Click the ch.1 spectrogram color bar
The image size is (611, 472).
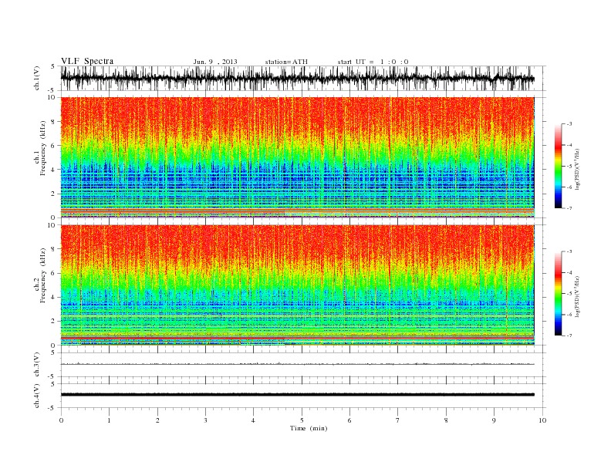click(558, 166)
